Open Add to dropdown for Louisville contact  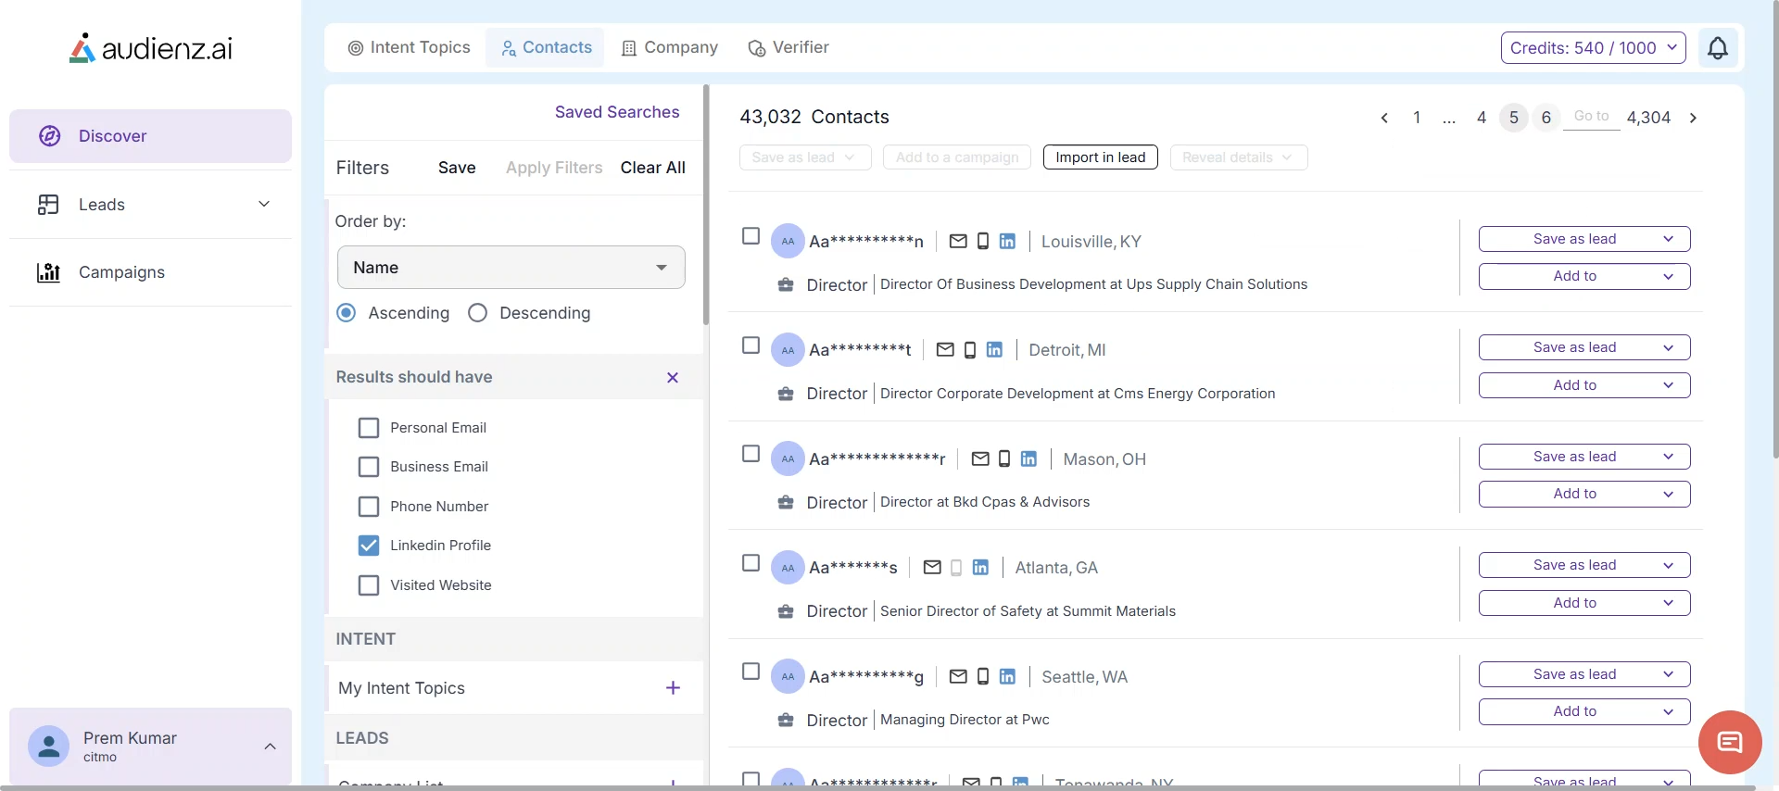coord(1584,276)
